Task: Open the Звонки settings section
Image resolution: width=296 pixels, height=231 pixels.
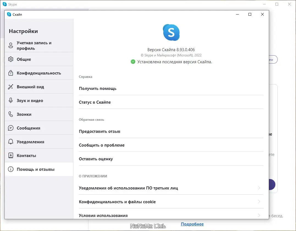Action: click(39, 114)
